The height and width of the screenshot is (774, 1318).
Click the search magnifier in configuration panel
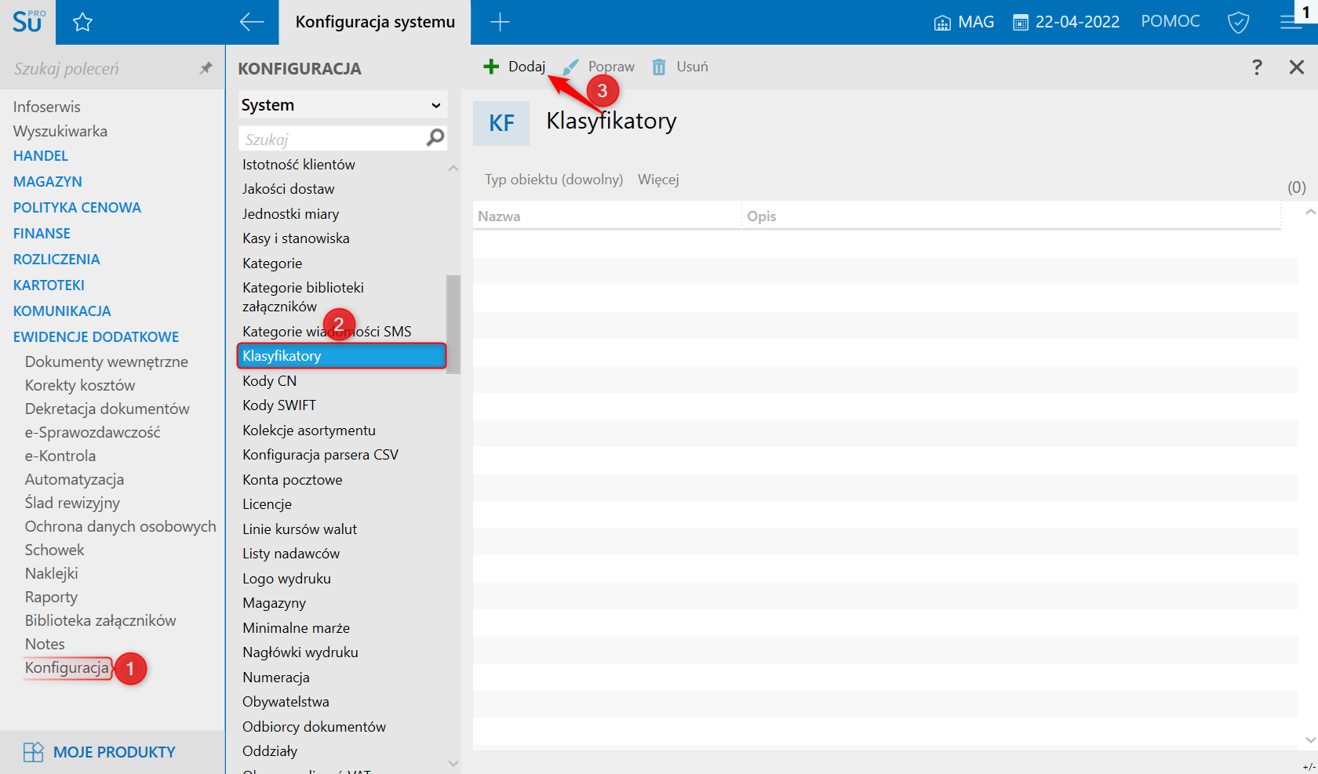click(x=435, y=138)
